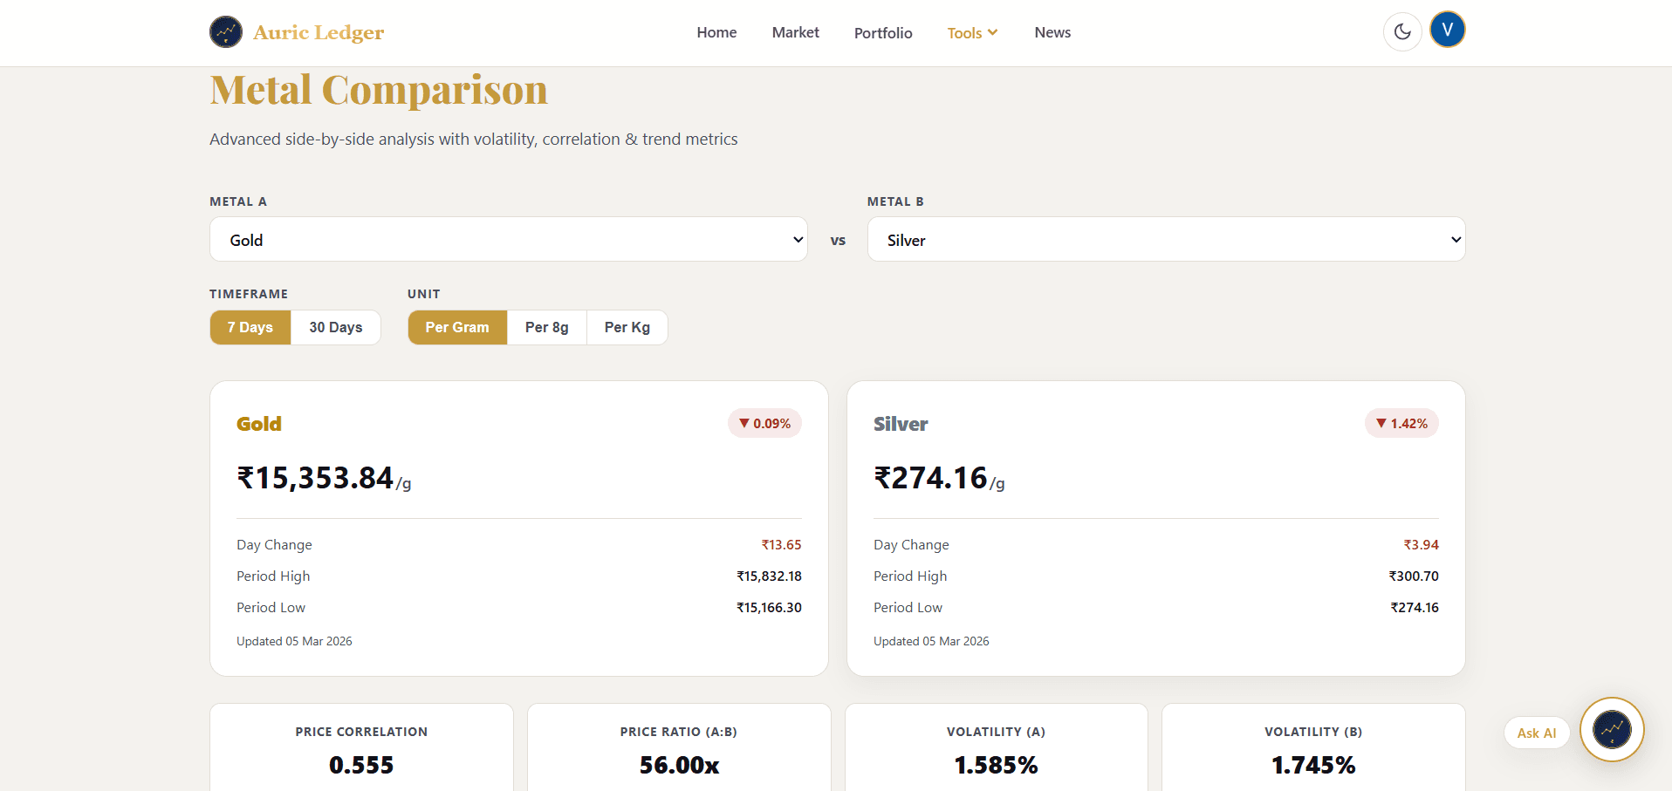Click Gold's 0.09% decline badge
Image resolution: width=1672 pixels, height=791 pixels.
point(764,423)
